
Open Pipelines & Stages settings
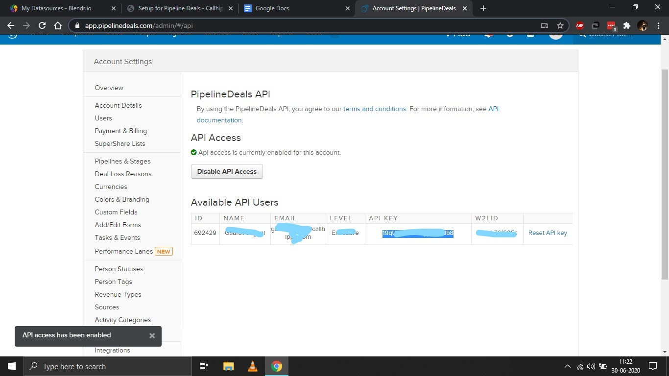click(x=123, y=162)
